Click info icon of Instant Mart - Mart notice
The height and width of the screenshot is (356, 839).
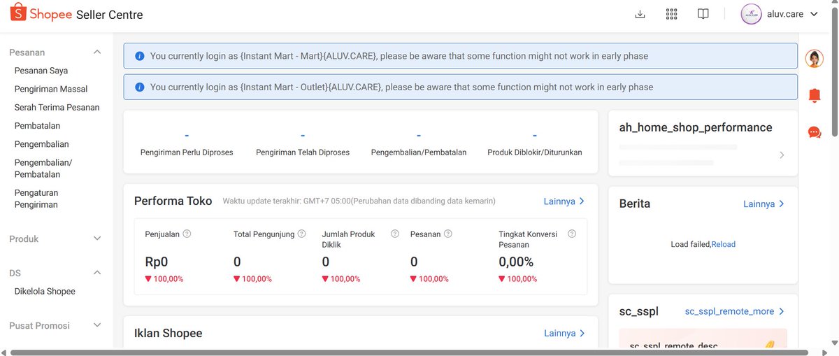point(139,56)
